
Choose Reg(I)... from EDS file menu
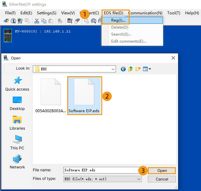pos(132,20)
